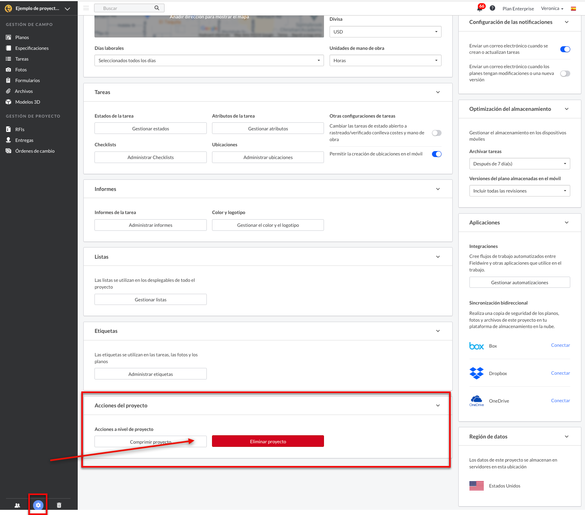Collapse Configuración de las notificaciones panel
585x515 pixels.
pos(567,22)
